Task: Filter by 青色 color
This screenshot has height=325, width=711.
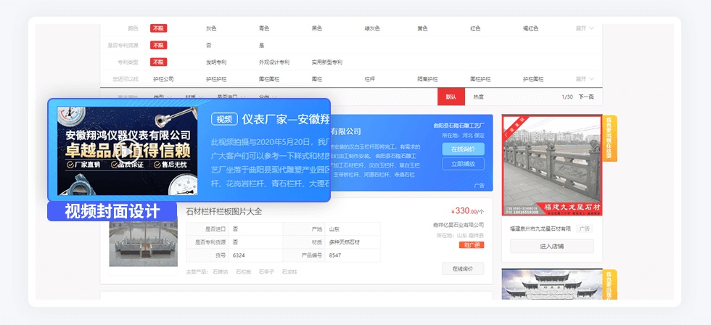Action: point(264,28)
